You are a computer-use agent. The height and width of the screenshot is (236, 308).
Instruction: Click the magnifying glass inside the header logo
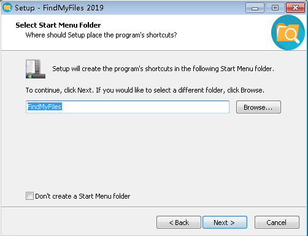pos(292,35)
